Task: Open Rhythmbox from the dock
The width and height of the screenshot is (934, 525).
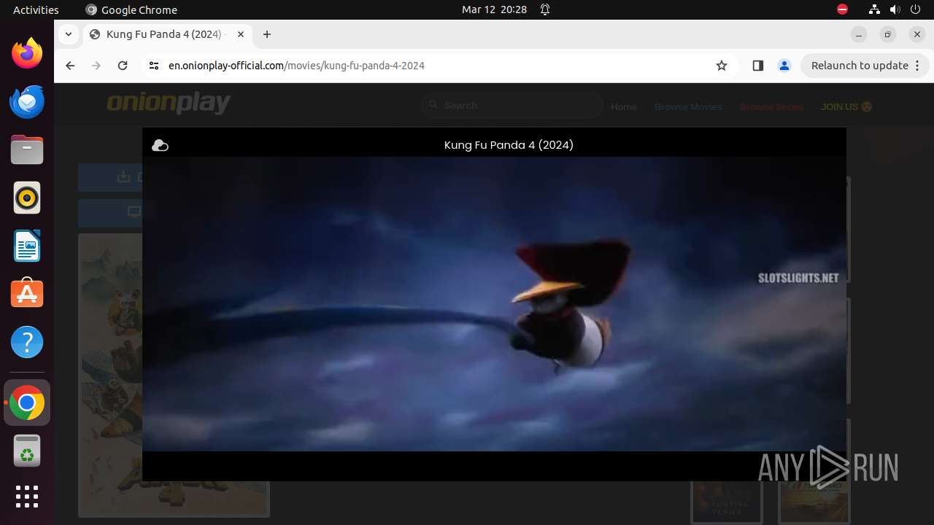Action: [27, 198]
